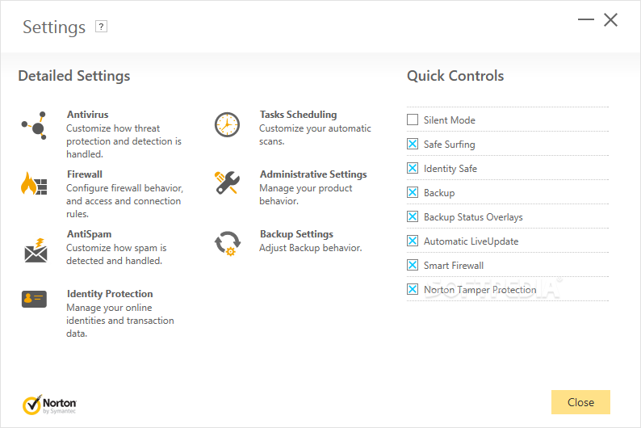Click the AntiSpam envelope icon
Screen dimensions: 641x428
pyautogui.click(x=34, y=250)
